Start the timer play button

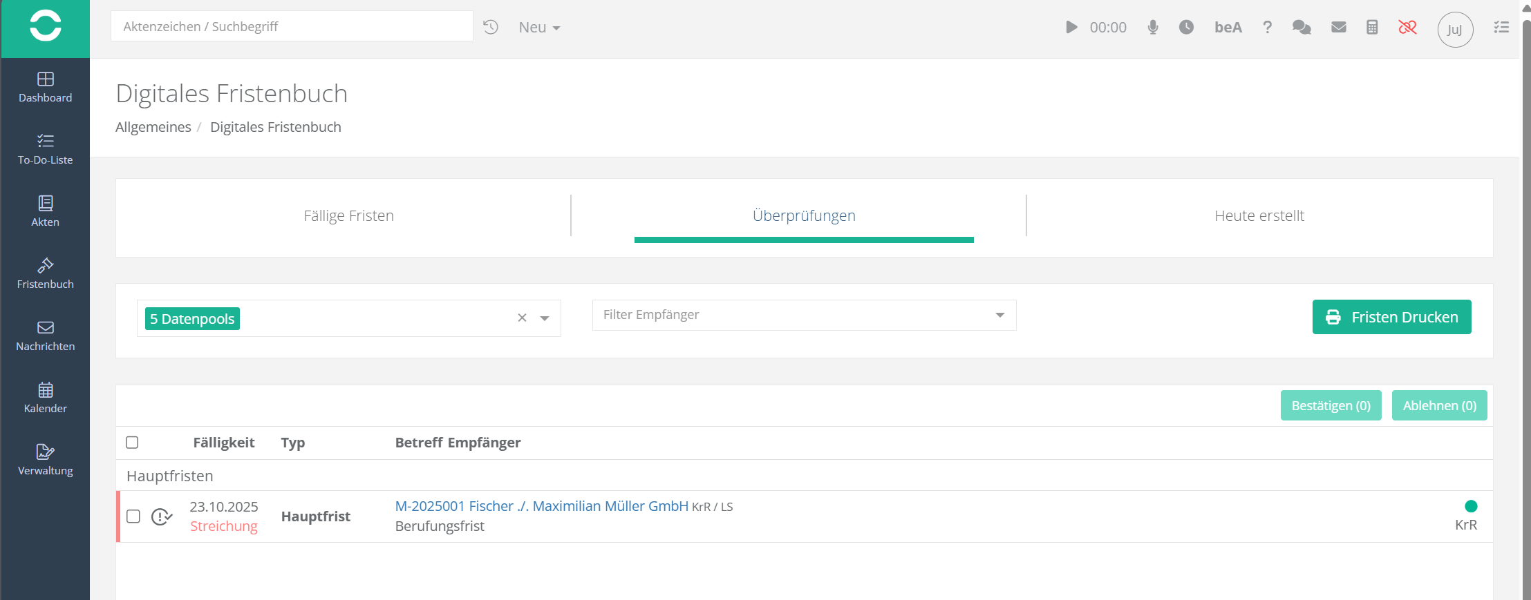click(1071, 27)
